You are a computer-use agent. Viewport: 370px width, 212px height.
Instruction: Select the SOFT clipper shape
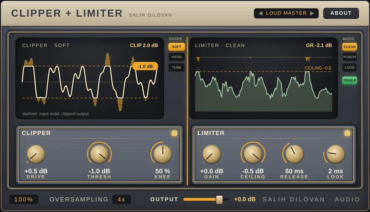(x=176, y=47)
